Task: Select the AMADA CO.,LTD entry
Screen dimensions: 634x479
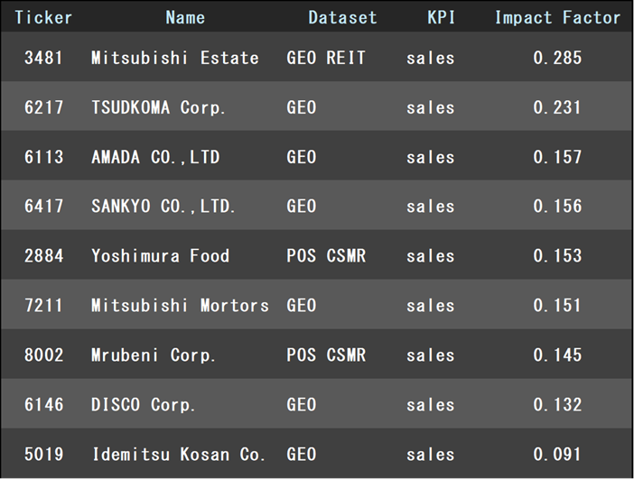Action: [x=155, y=157]
